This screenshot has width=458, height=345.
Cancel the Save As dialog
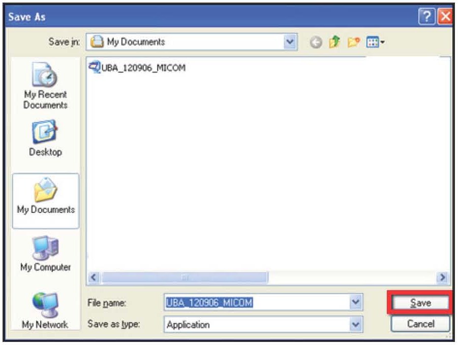420,324
